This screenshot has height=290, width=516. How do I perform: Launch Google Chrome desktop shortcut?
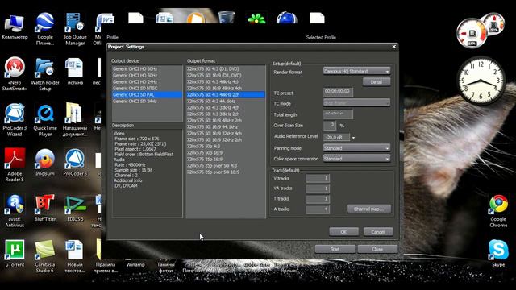[x=498, y=211]
